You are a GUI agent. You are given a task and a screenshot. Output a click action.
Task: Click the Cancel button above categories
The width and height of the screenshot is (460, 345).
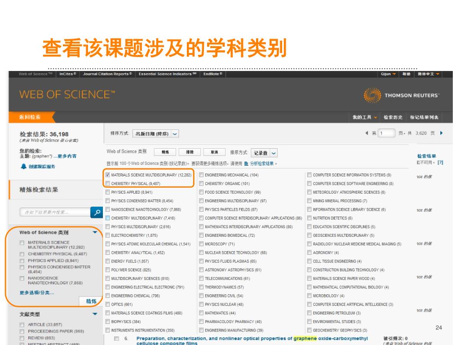[x=214, y=152]
